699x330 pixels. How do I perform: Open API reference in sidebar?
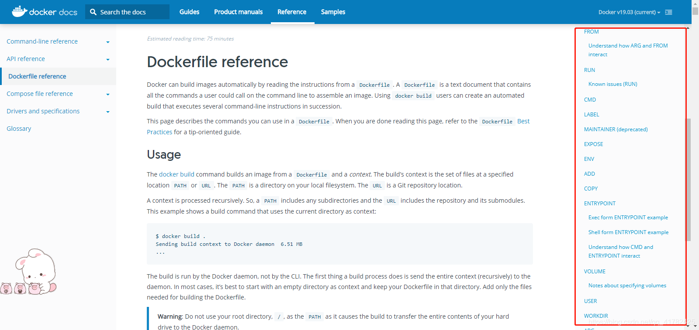tap(25, 59)
